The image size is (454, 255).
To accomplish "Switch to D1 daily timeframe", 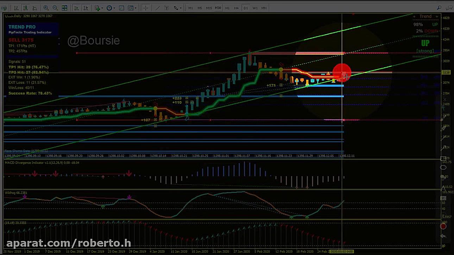I will tap(246, 8).
